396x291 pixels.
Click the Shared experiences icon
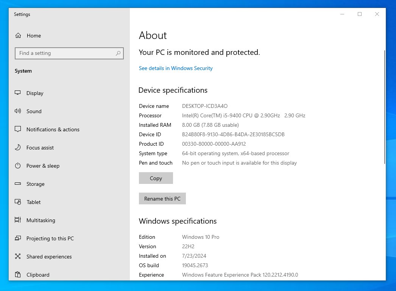18,257
